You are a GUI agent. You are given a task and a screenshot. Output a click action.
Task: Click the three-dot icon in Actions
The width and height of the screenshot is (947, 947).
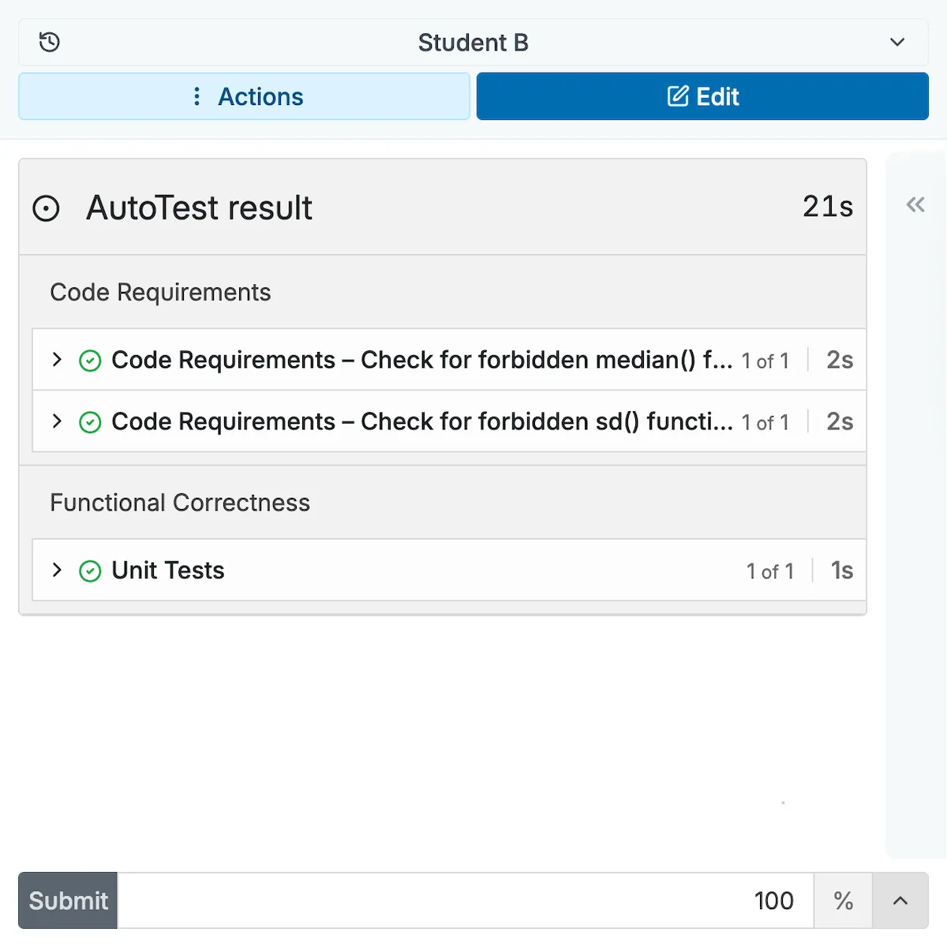[x=197, y=96]
